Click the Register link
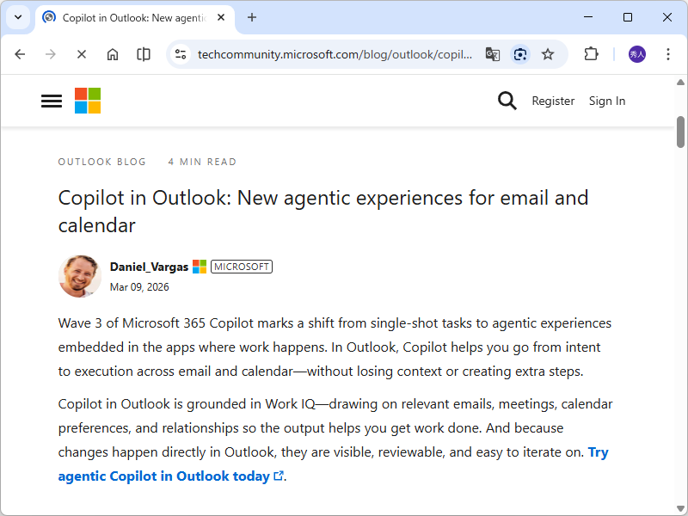Viewport: 688px width, 516px height. (553, 101)
